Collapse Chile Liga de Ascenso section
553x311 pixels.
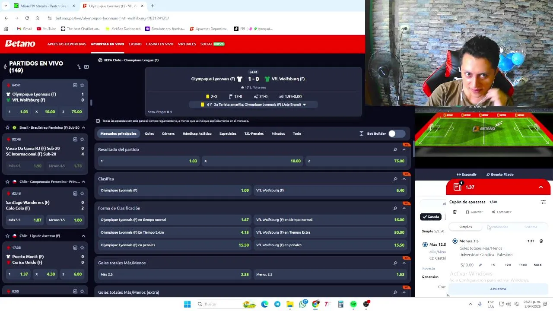83,236
